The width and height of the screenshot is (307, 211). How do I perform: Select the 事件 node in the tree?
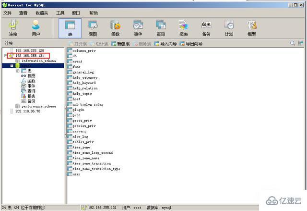click(31, 86)
